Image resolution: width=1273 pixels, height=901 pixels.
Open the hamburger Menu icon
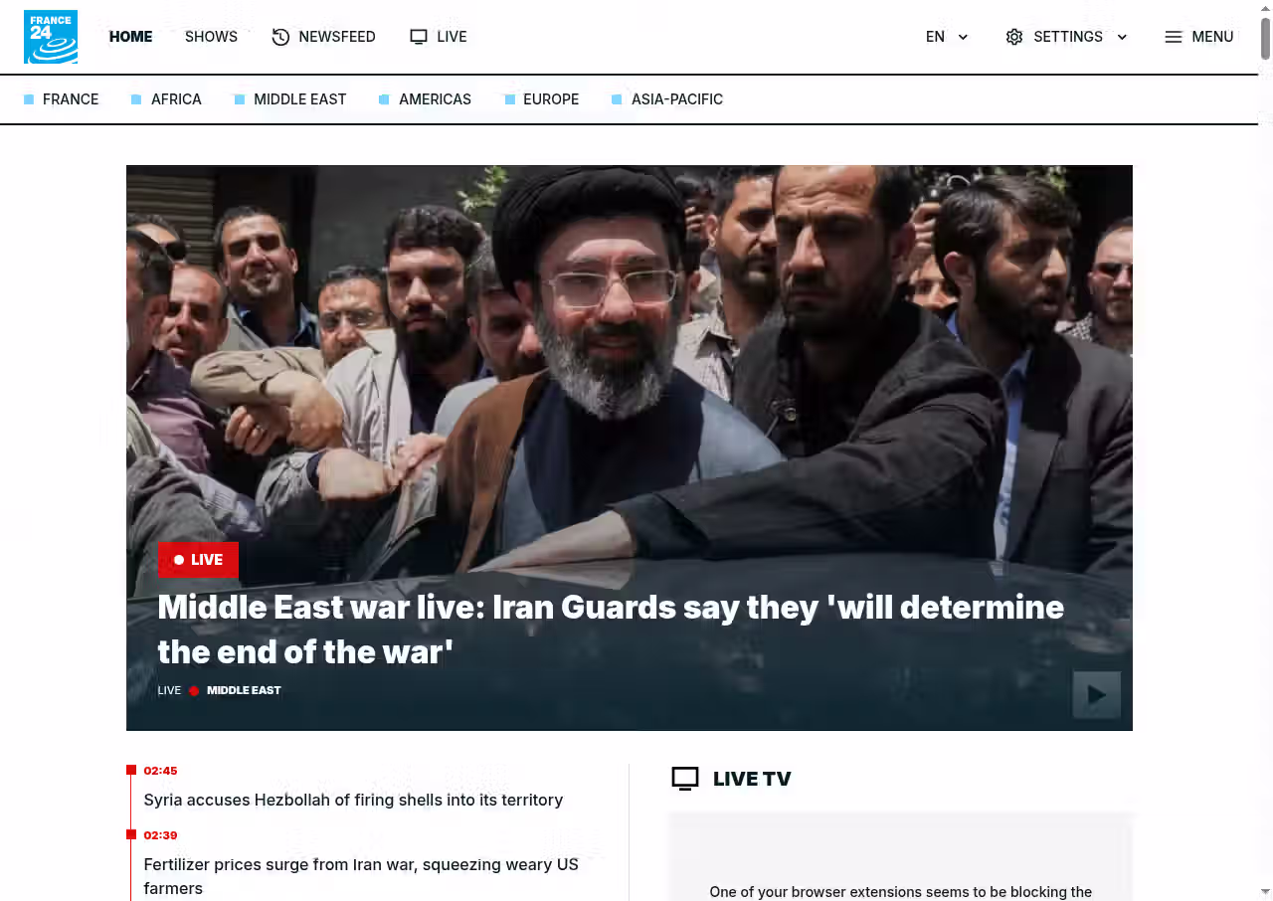tap(1174, 37)
